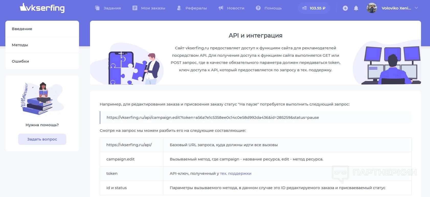
Task: Open the Рефералы section
Action: click(196, 8)
